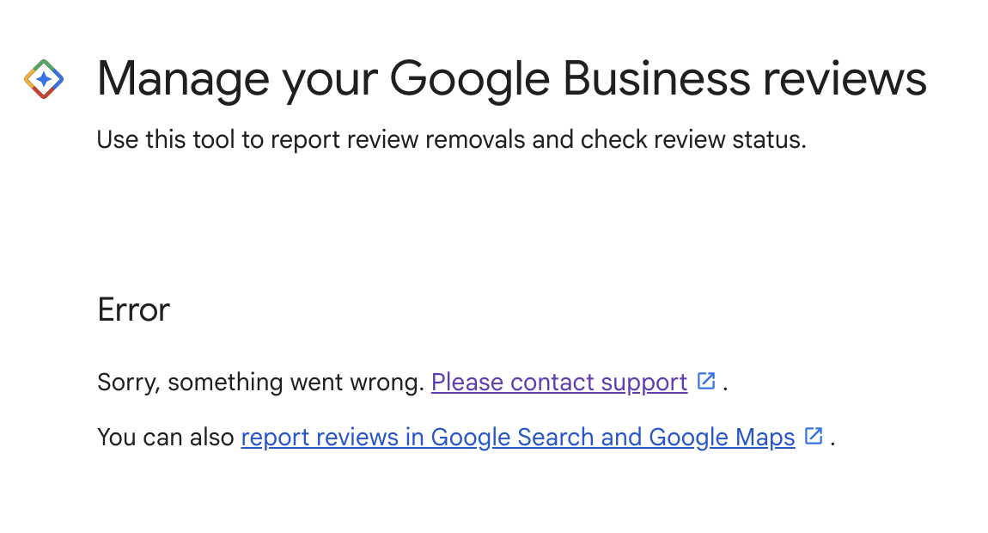Image resolution: width=988 pixels, height=533 pixels.
Task: Click the 'You can also' text
Action: coord(166,437)
